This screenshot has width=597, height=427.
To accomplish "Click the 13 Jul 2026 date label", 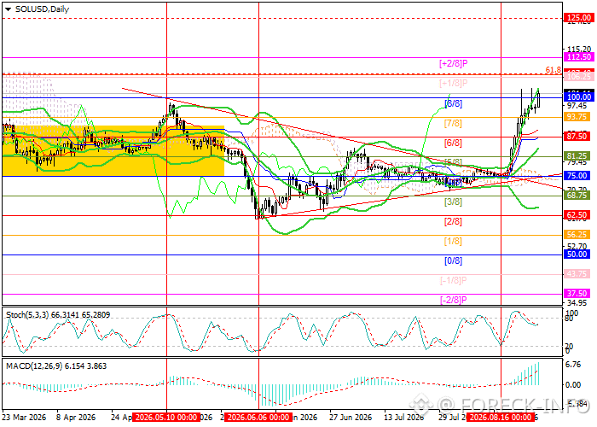I will click(404, 417).
